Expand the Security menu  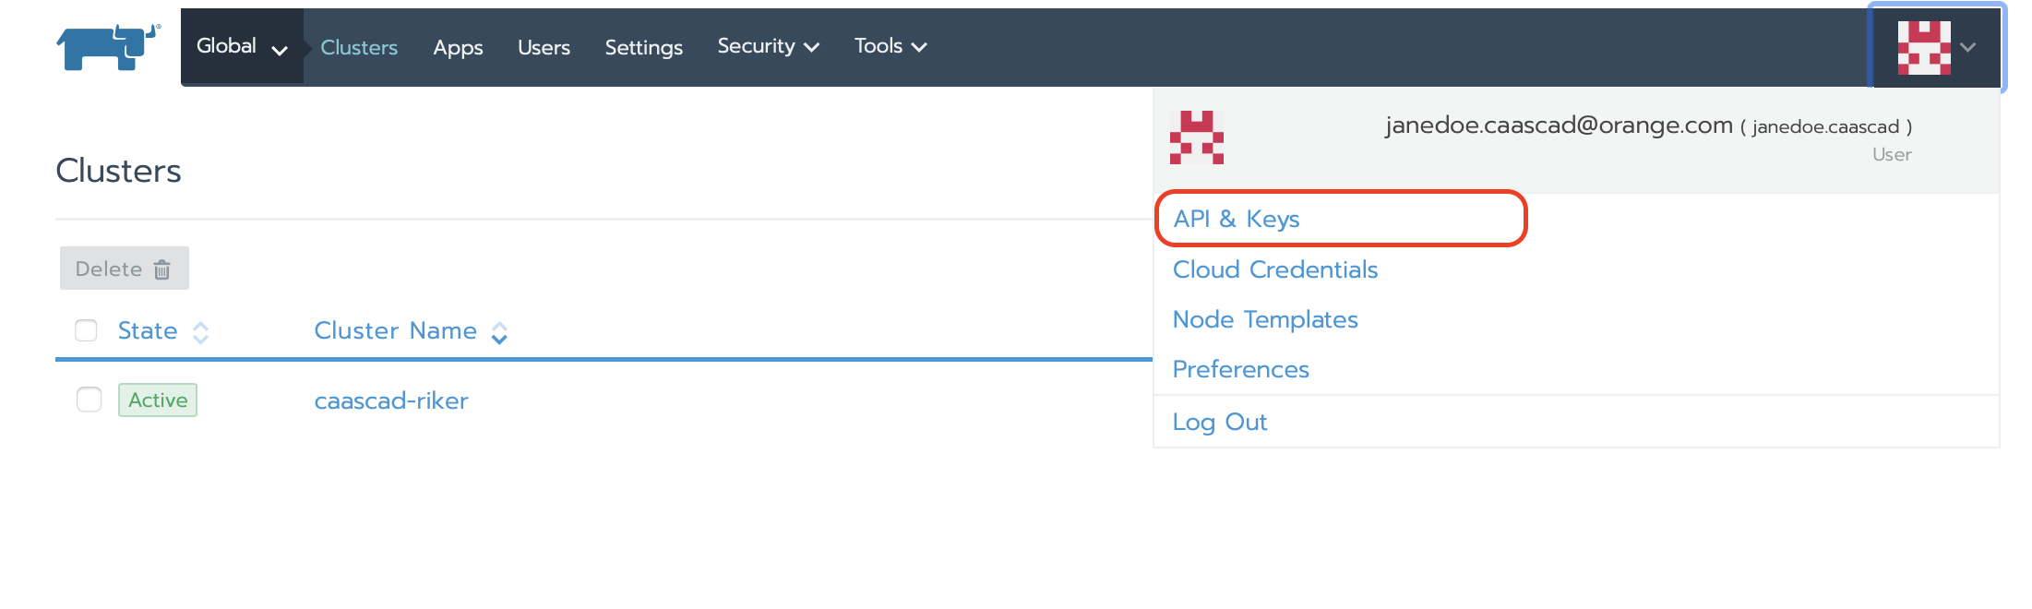[x=768, y=47]
